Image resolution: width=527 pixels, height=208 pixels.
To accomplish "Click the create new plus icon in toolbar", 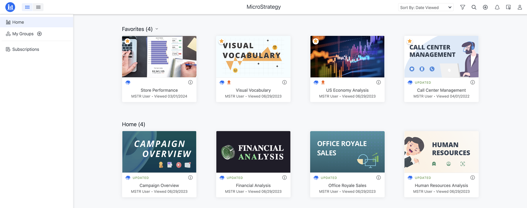I will click(x=485, y=7).
